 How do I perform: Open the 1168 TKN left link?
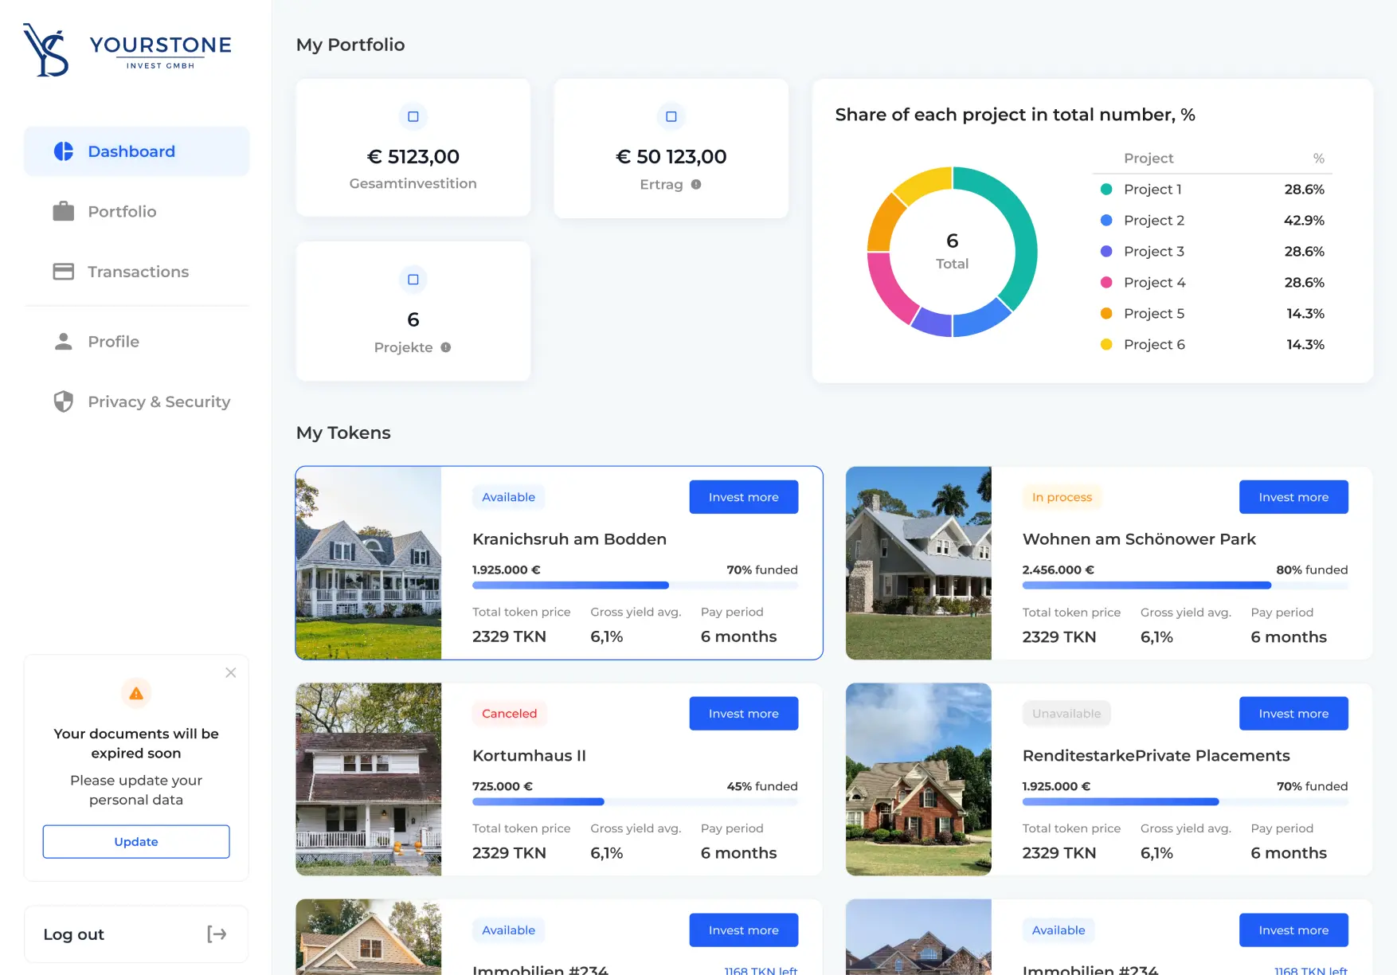(x=760, y=971)
